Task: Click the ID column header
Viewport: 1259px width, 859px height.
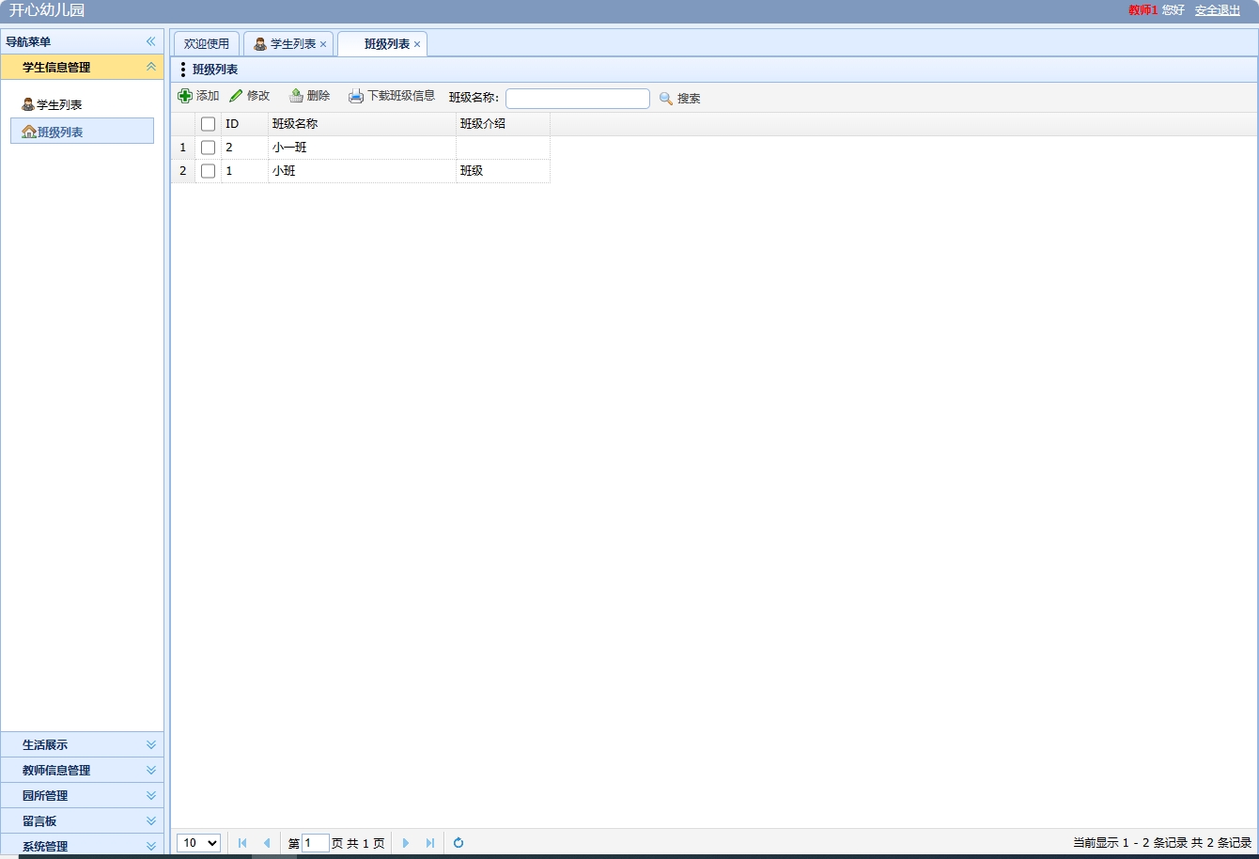Action: click(244, 124)
